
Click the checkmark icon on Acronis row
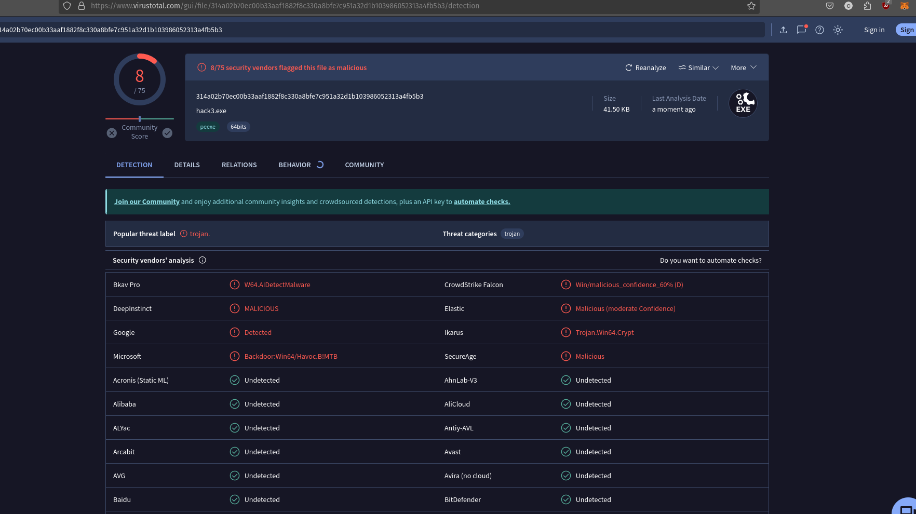click(x=235, y=380)
